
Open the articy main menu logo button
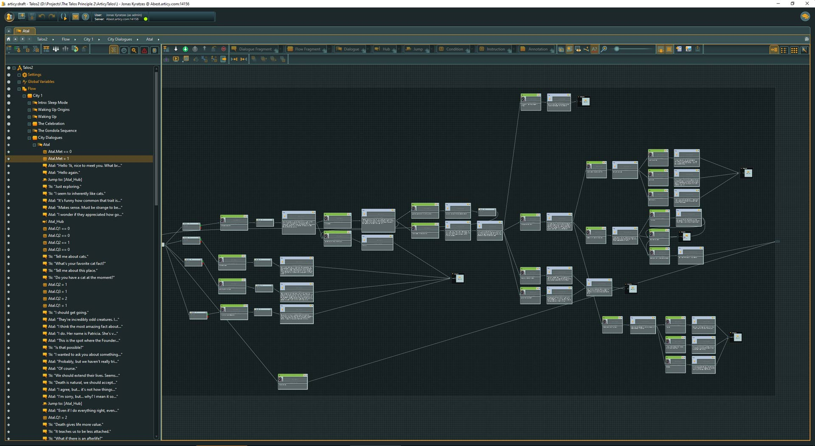pyautogui.click(x=9, y=17)
